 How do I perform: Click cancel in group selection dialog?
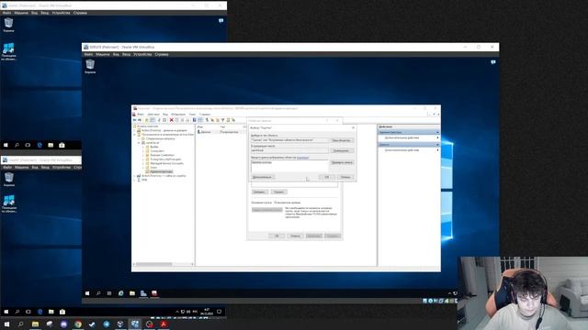(345, 177)
